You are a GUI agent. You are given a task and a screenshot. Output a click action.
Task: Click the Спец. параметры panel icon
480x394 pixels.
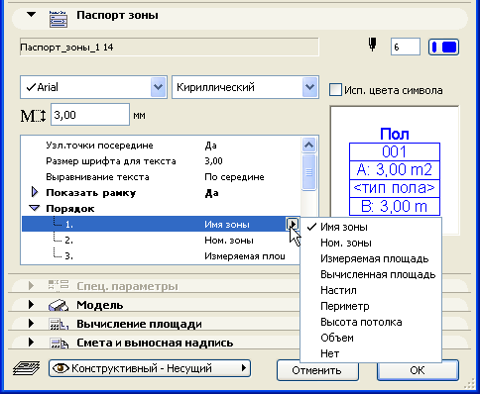tap(59, 286)
